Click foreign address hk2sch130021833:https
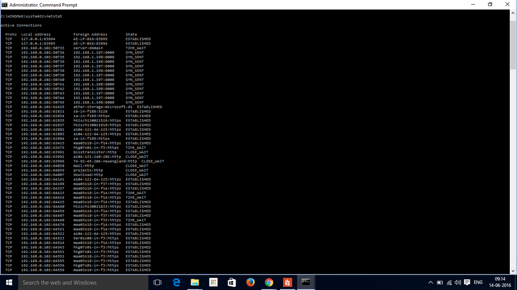 [x=97, y=206]
